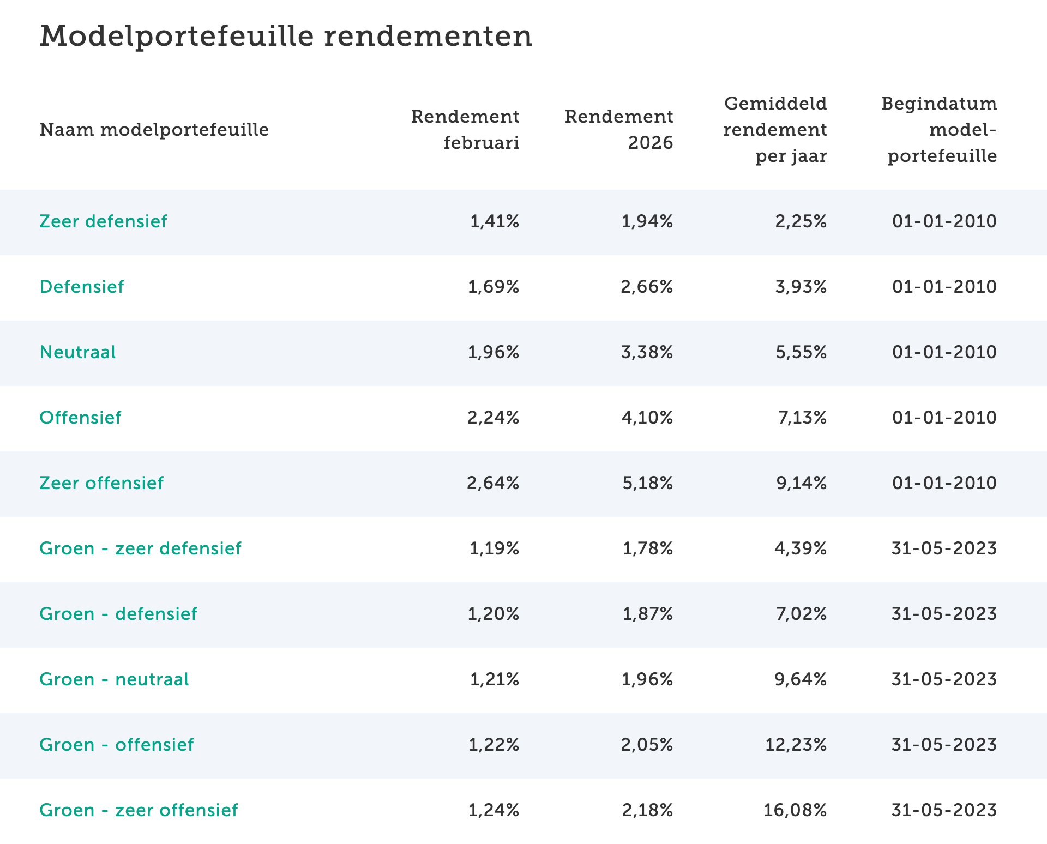This screenshot has width=1047, height=844.
Task: Click the 2,64% February return value
Action: pyautogui.click(x=493, y=483)
